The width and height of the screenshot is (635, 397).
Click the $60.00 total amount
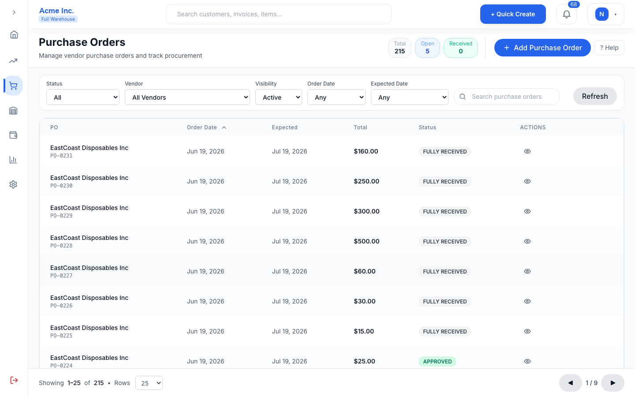pyautogui.click(x=365, y=271)
